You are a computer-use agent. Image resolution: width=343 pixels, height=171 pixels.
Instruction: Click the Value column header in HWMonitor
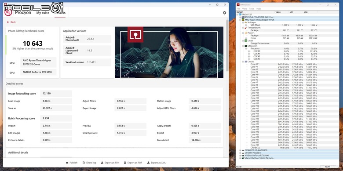click(282, 12)
